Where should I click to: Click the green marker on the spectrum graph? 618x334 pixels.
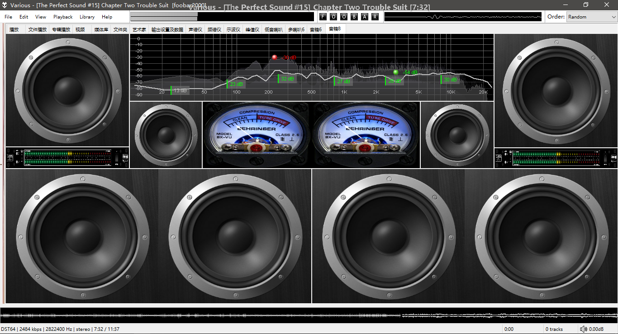tap(396, 72)
